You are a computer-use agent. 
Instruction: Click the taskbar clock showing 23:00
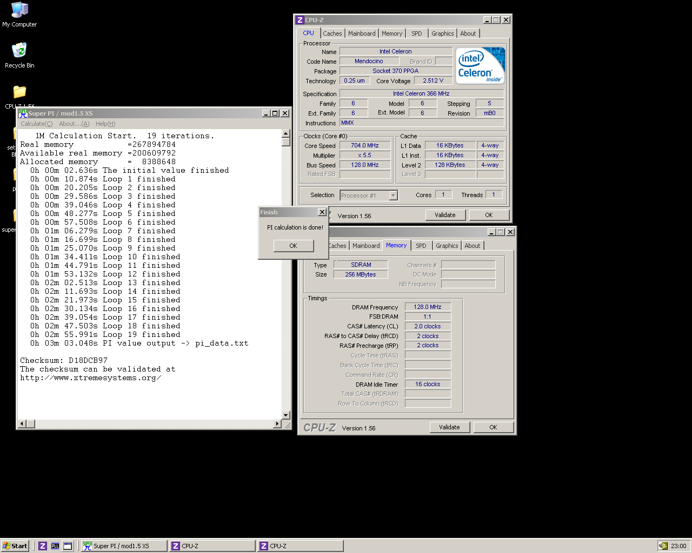pyautogui.click(x=678, y=546)
